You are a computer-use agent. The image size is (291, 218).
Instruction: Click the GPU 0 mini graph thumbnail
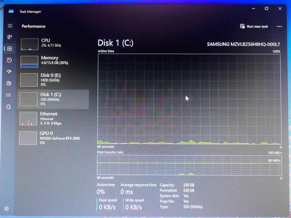coord(28,138)
